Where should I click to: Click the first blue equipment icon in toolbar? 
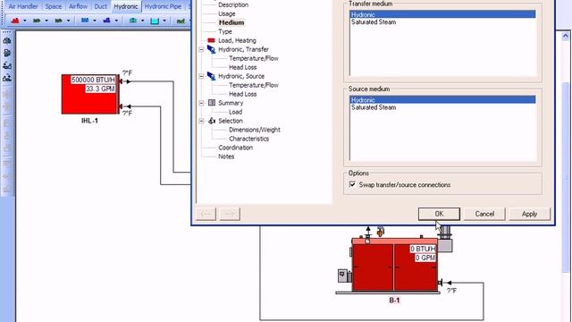point(85,21)
